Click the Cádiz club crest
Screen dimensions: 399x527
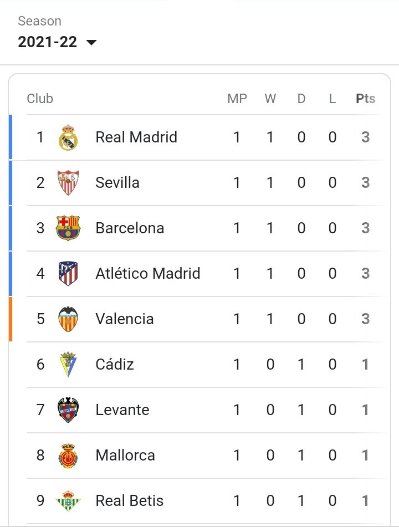click(68, 365)
